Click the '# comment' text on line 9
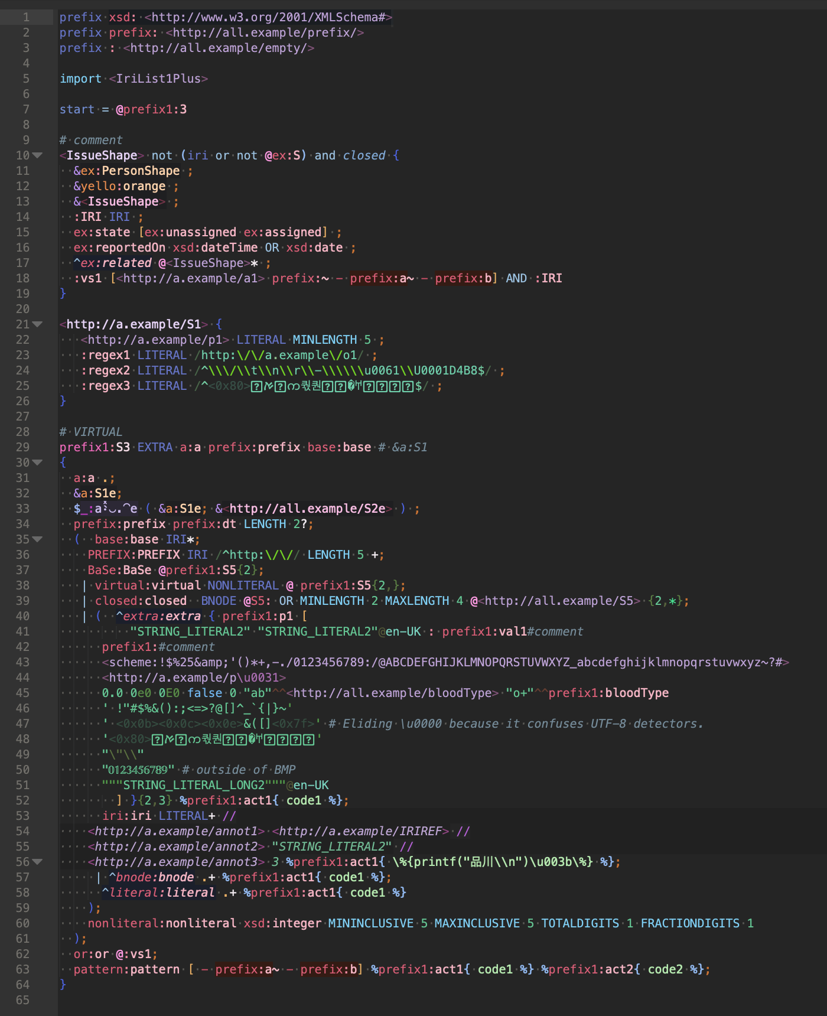This screenshot has width=827, height=1016. click(91, 140)
